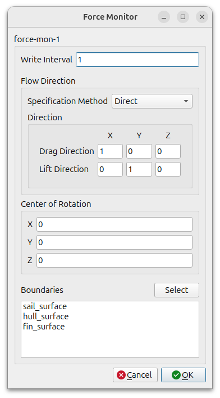Select the Drag Direction Z field
Screen dimensions: 220x398
(x=168, y=151)
